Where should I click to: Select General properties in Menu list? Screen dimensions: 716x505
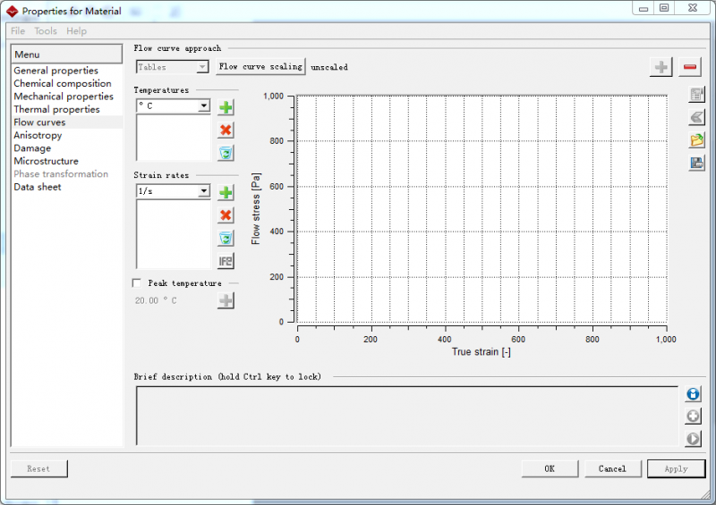[55, 71]
